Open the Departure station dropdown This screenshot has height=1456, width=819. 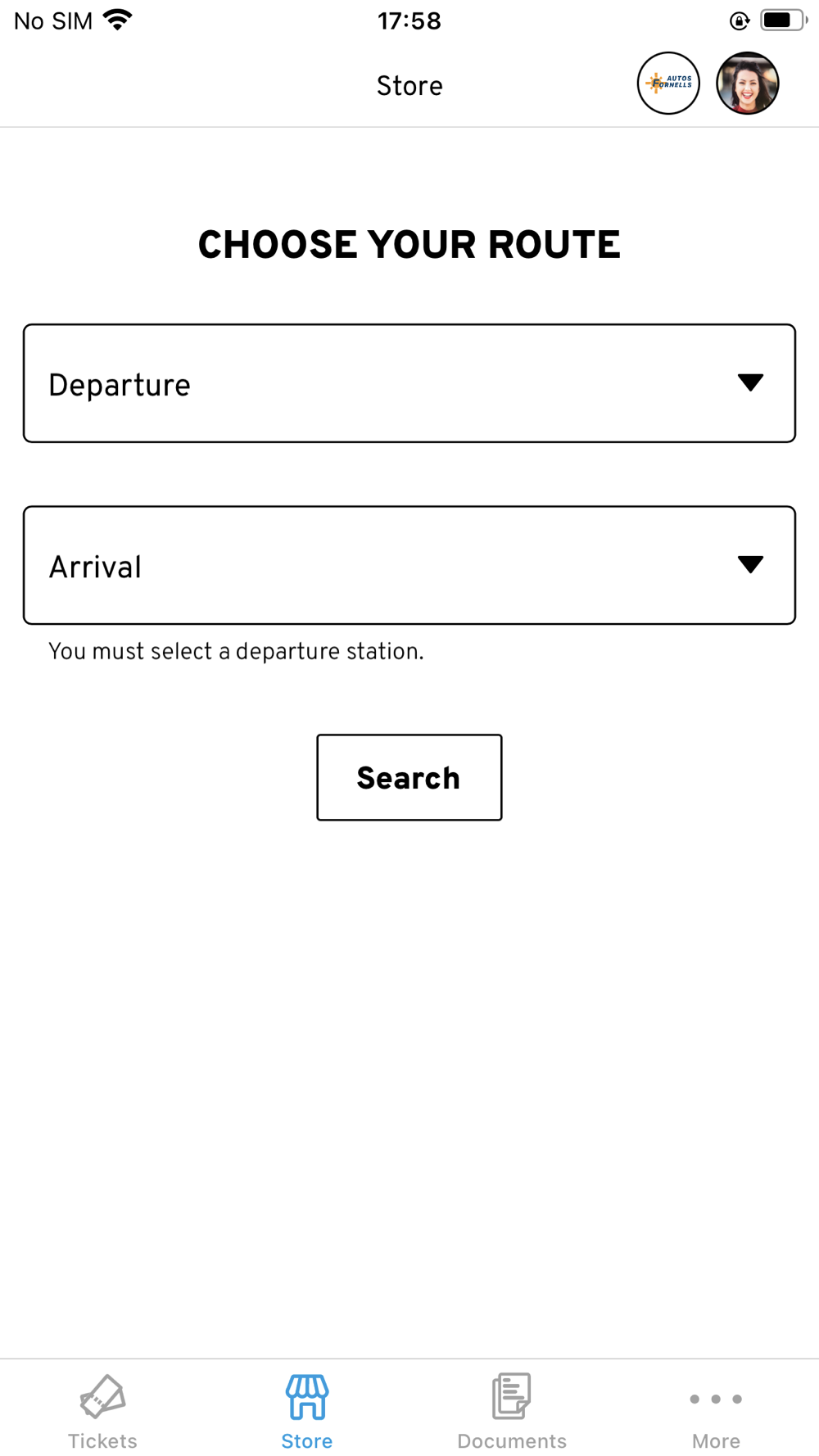click(385, 383)
